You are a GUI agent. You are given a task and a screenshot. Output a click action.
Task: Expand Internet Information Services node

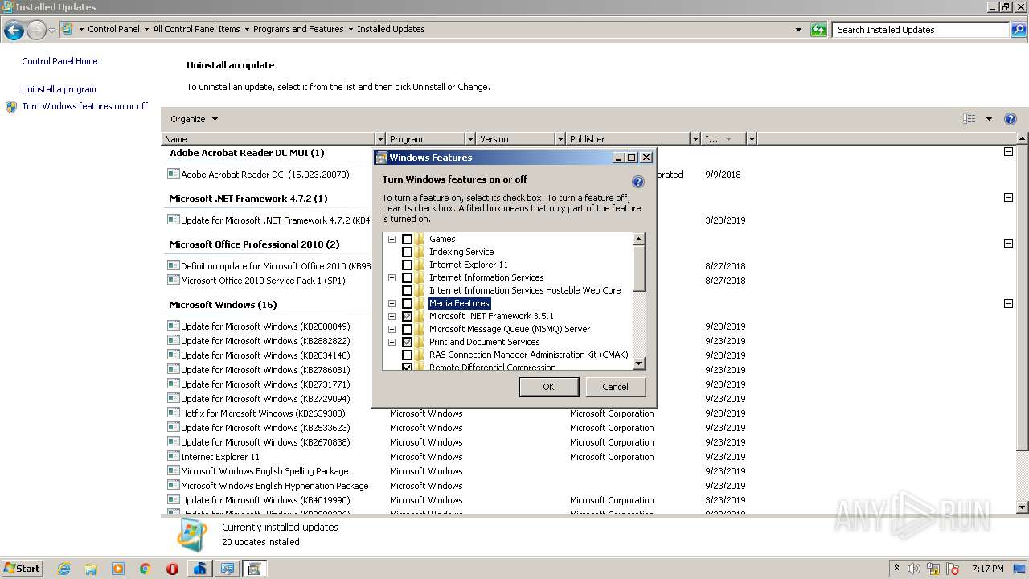pyautogui.click(x=392, y=277)
